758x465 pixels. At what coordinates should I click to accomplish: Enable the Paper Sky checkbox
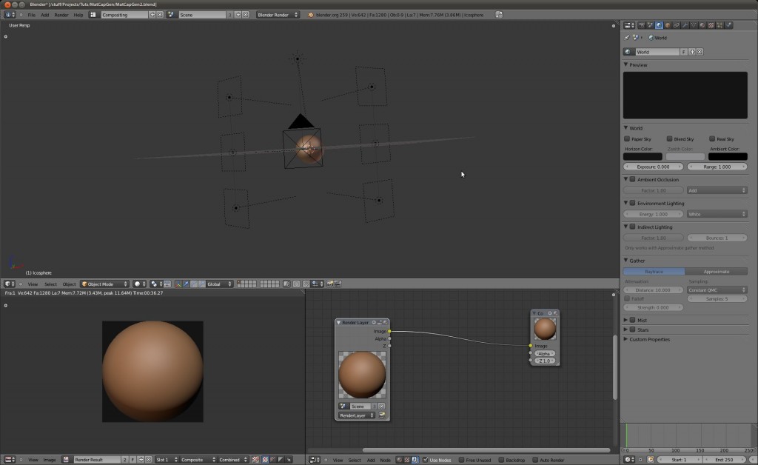point(627,138)
